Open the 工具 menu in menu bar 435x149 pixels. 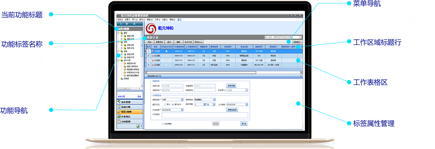[x=157, y=20]
